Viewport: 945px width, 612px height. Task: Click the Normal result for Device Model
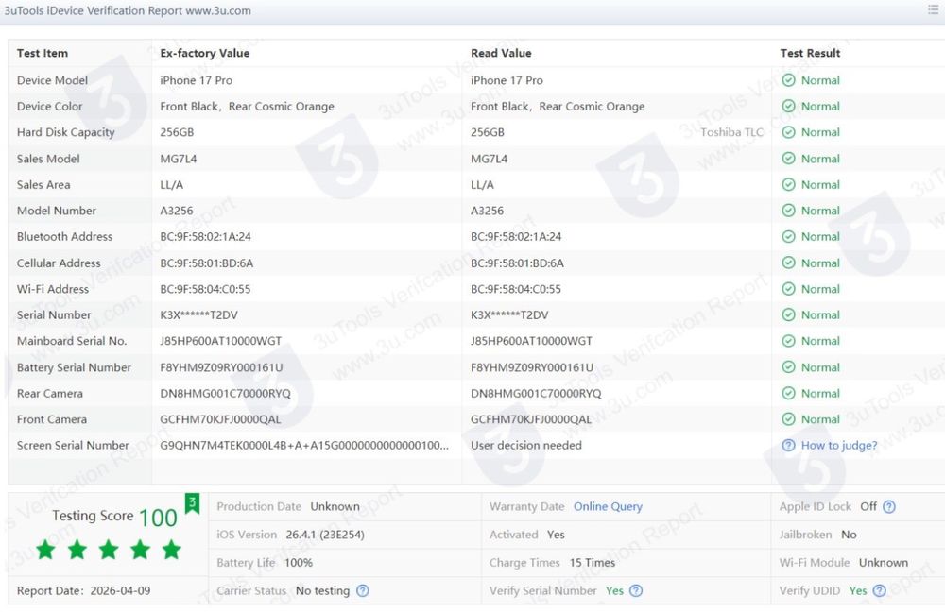pos(820,80)
